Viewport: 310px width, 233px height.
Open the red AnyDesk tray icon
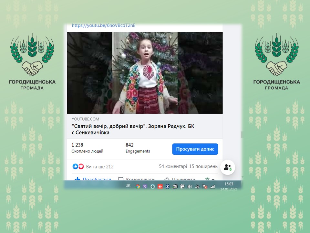coord(160,186)
